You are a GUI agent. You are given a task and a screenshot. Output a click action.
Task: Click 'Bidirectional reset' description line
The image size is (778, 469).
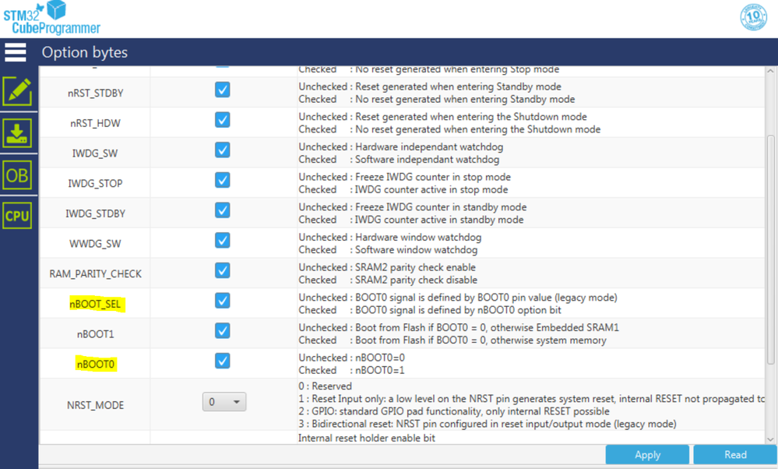(x=488, y=424)
